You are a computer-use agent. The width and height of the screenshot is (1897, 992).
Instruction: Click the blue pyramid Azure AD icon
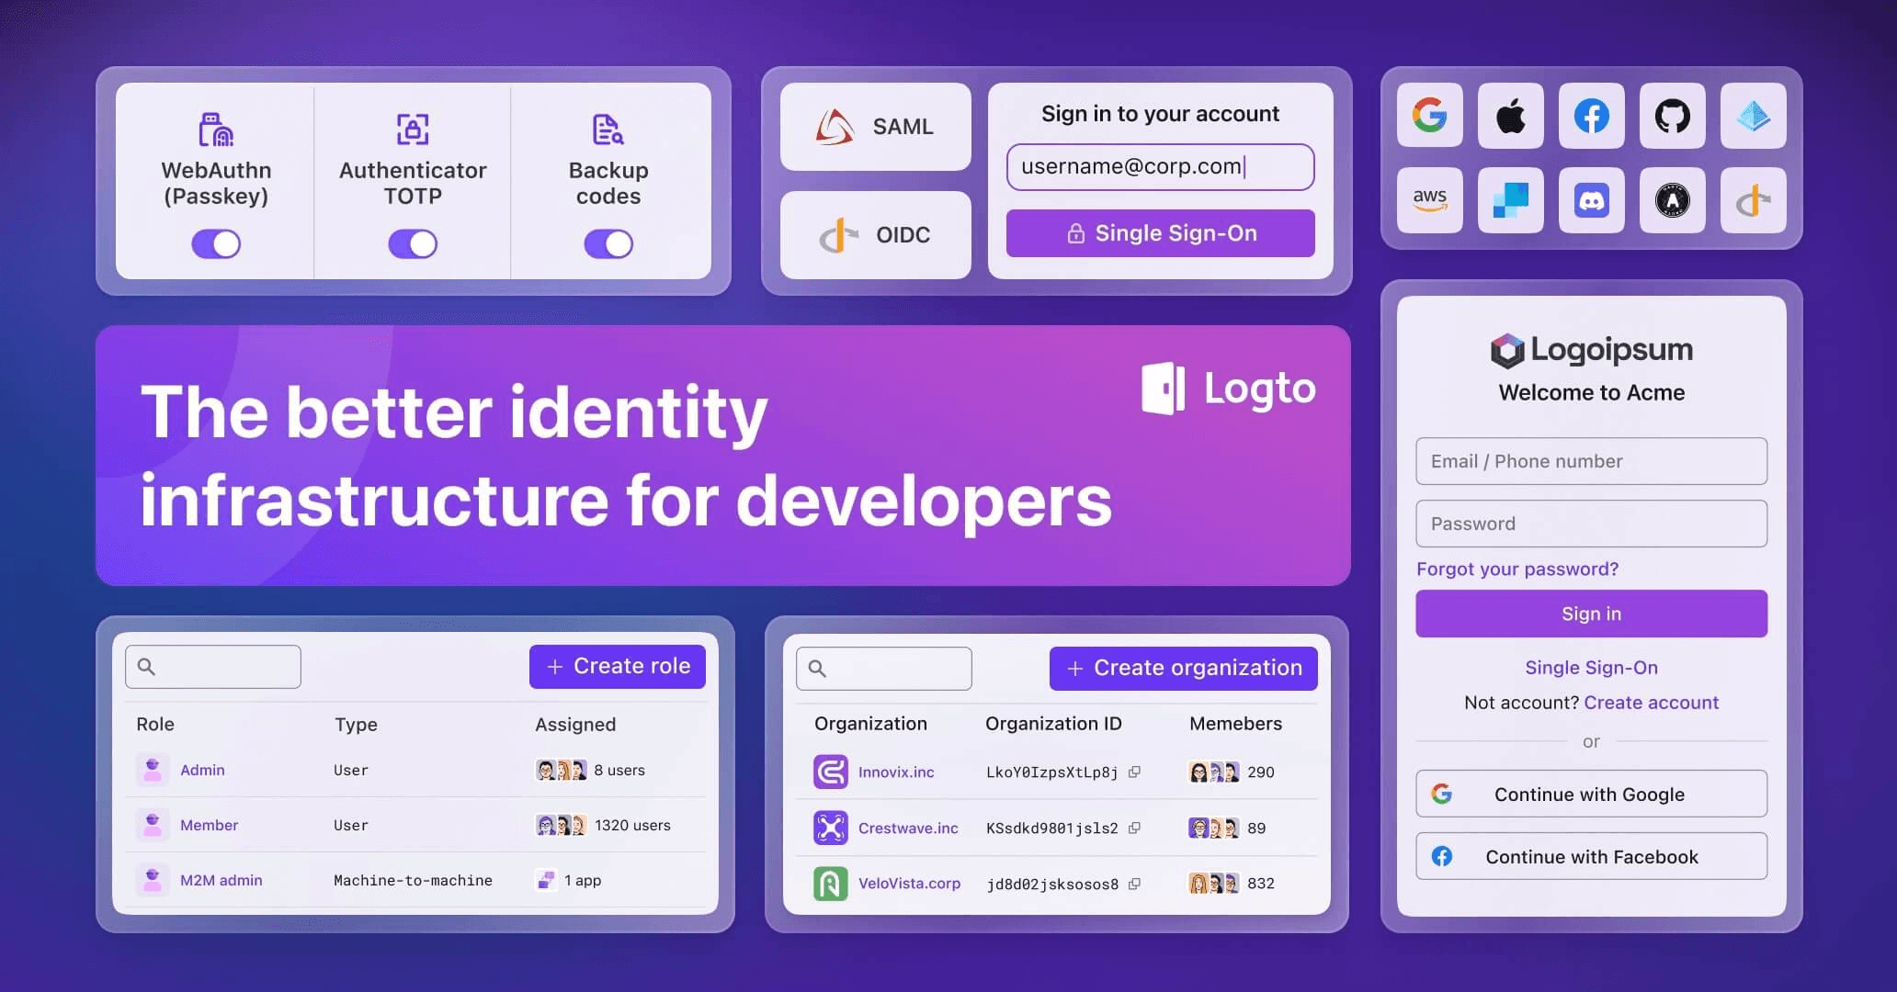tap(1754, 116)
